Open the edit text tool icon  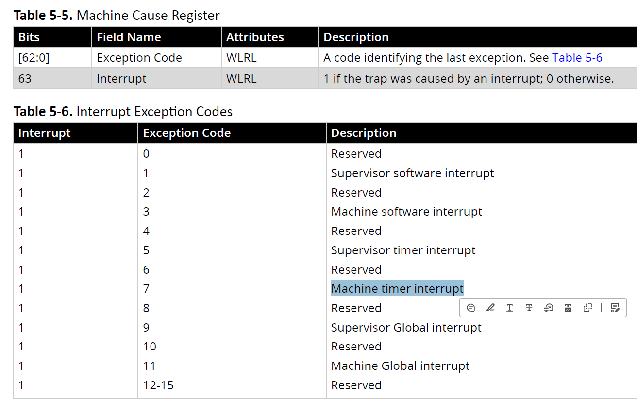click(615, 308)
